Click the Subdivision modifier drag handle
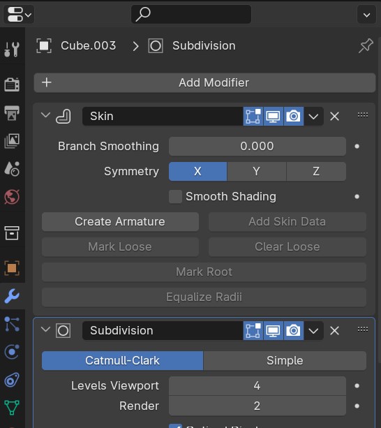The width and height of the screenshot is (381, 428). [362, 329]
